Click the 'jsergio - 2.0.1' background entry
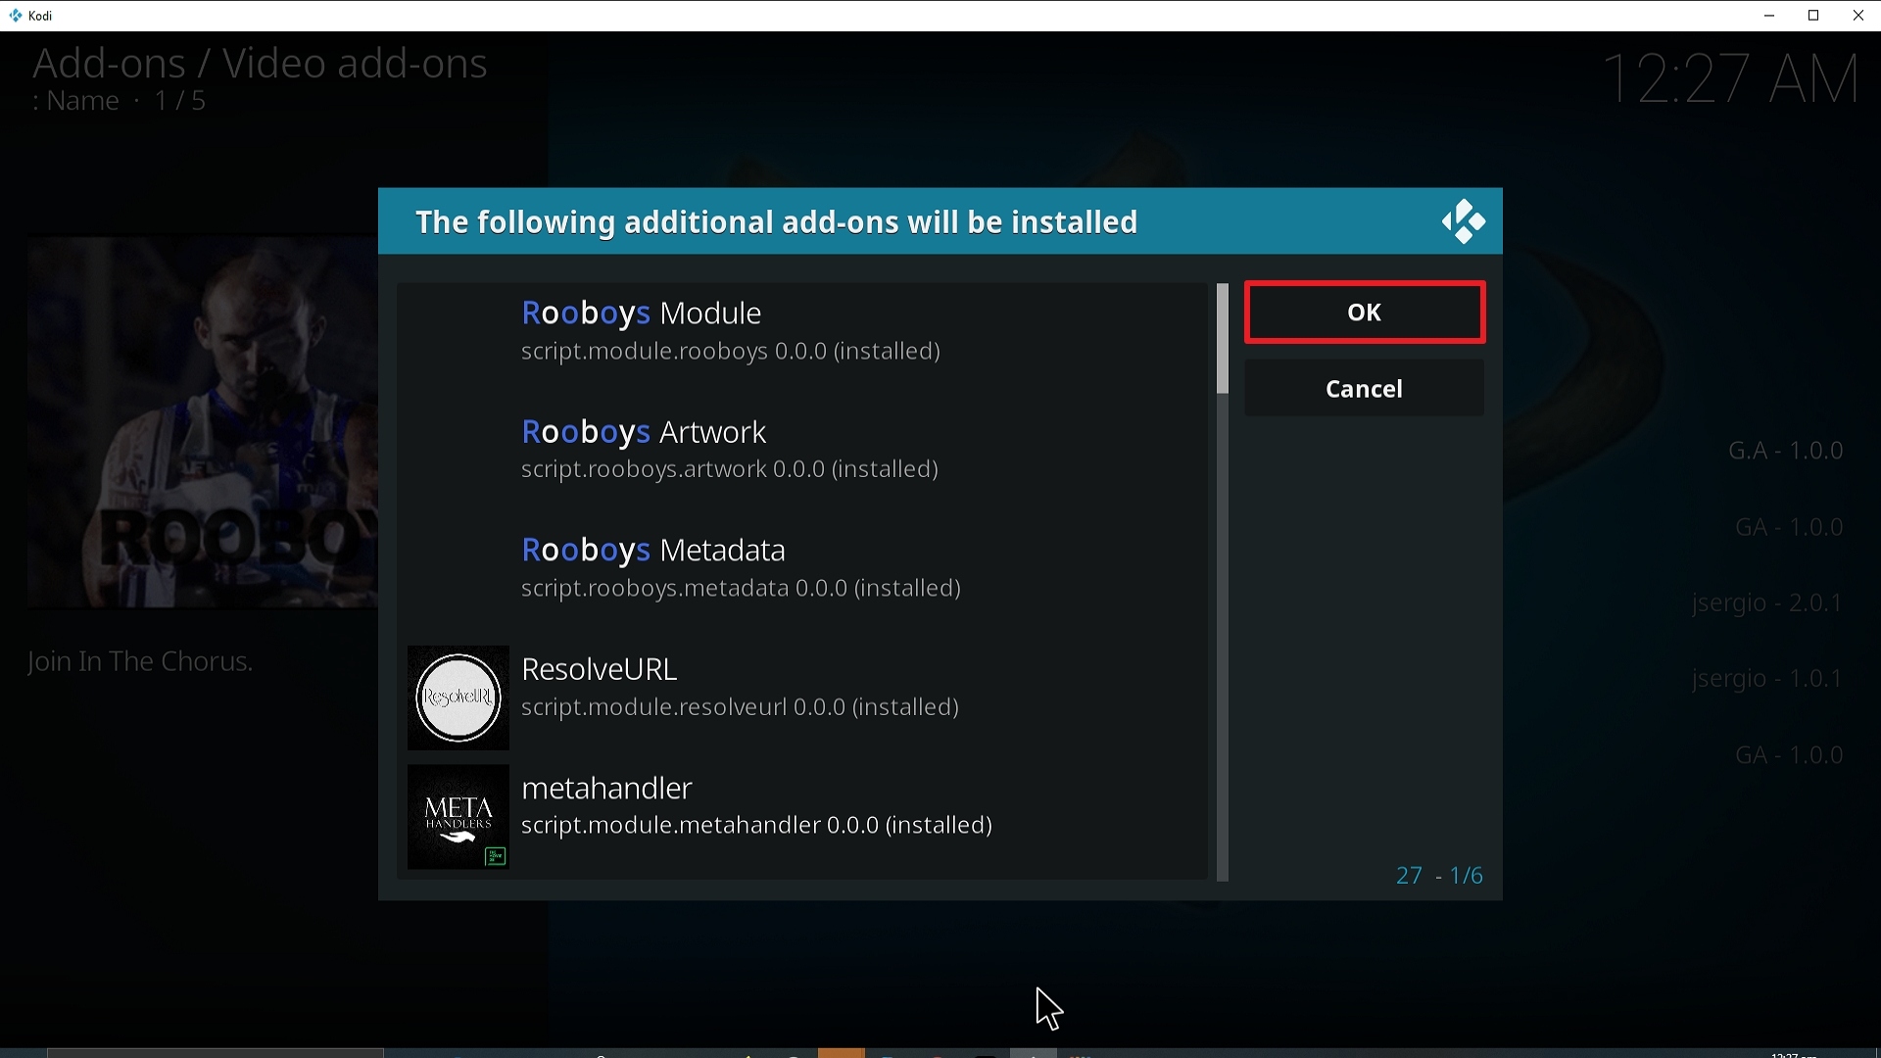Screen dimensions: 1881x1058 point(1767,603)
